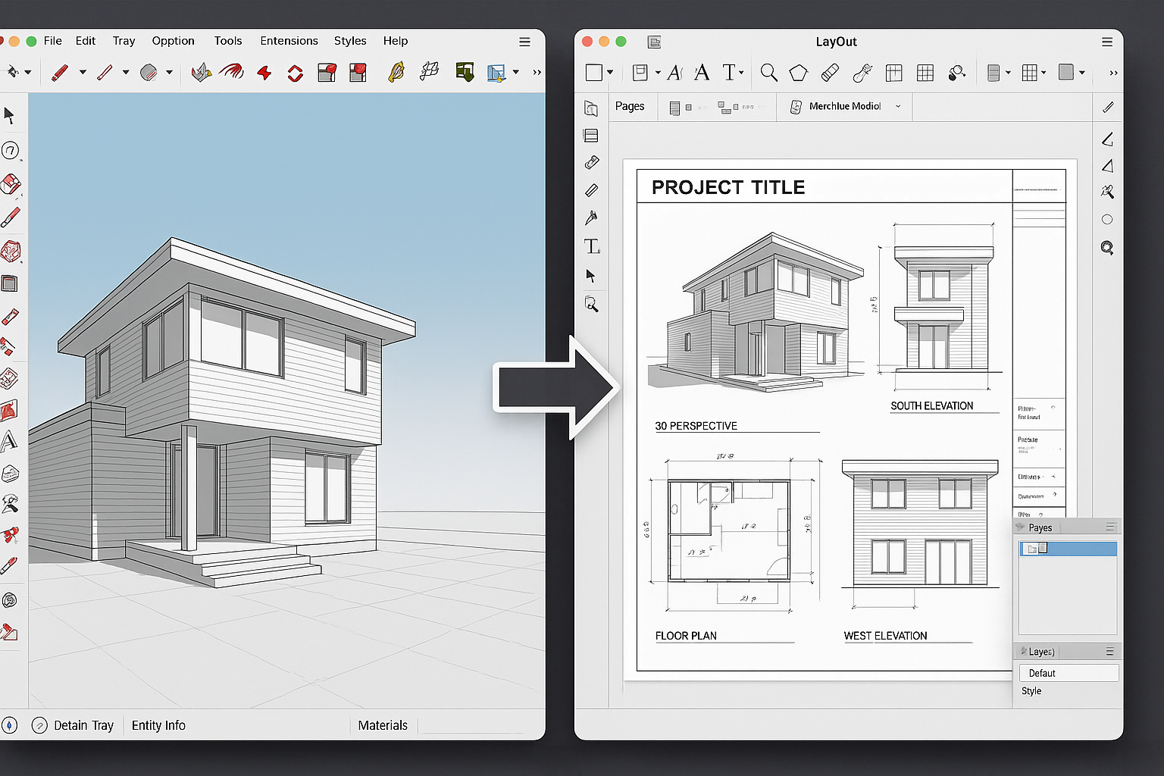
Task: Select the Rectangle tool in LayOut toolbar
Action: click(x=594, y=72)
